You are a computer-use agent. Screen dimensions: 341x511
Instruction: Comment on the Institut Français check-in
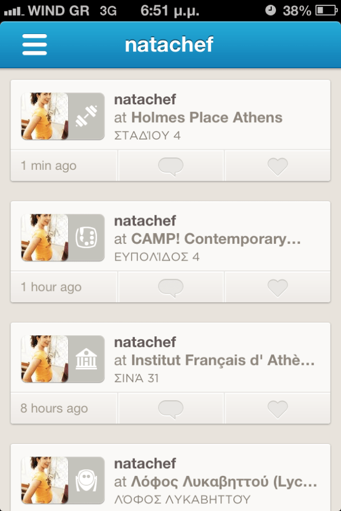170,409
